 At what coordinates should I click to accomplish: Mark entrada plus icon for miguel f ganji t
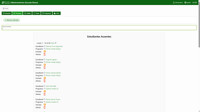[x=45, y=65]
